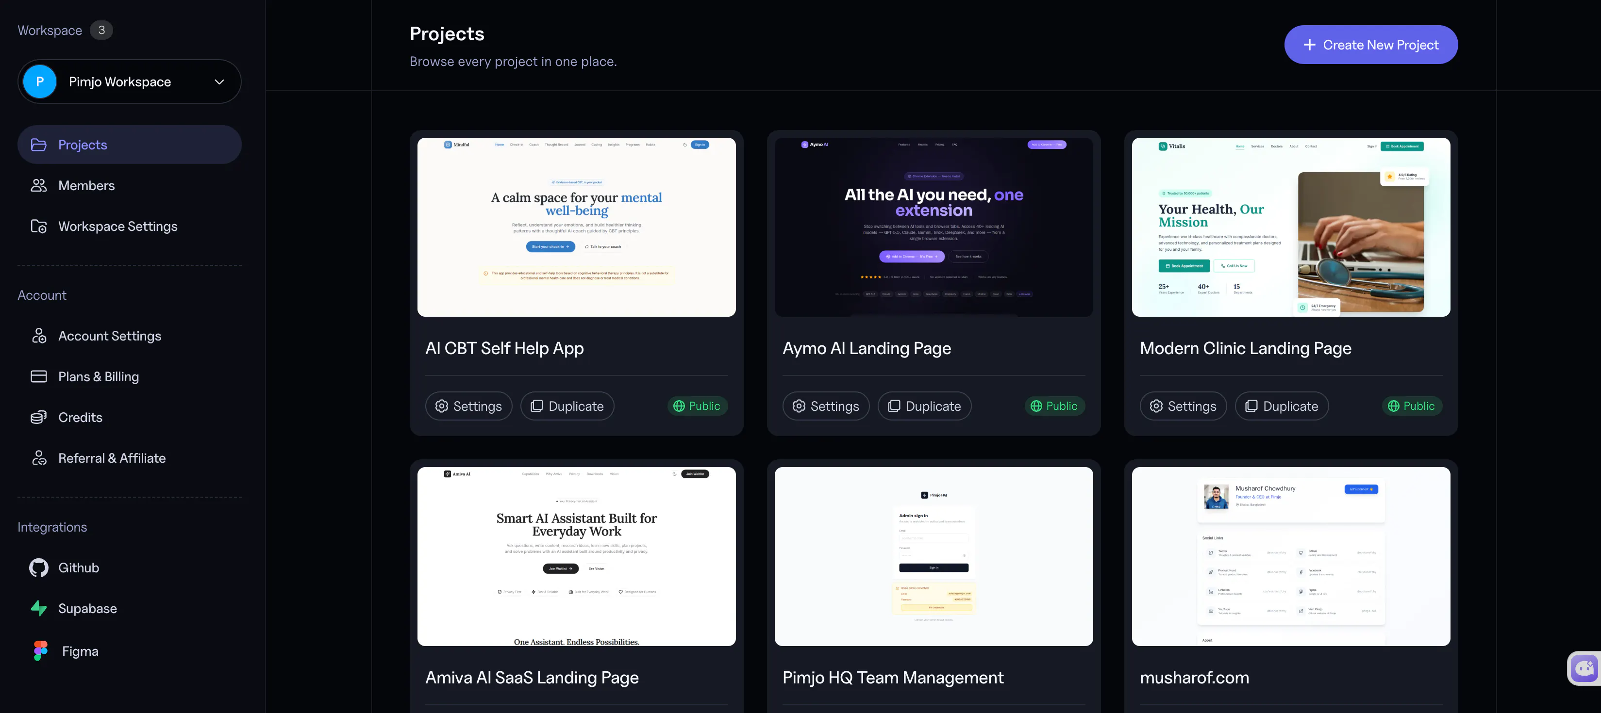This screenshot has width=1601, height=713.
Task: Click the Credits coins icon
Action: [38, 417]
